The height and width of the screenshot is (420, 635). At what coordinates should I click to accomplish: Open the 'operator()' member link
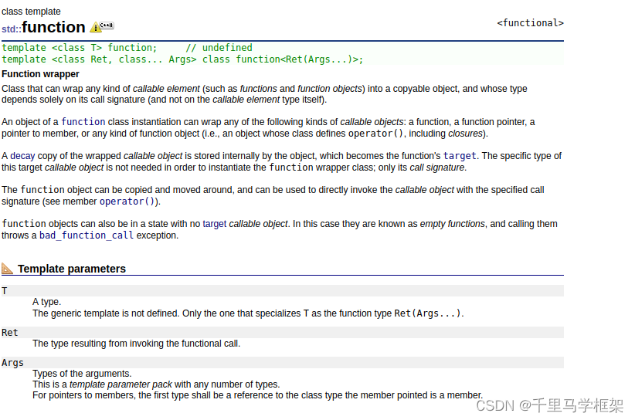point(127,201)
